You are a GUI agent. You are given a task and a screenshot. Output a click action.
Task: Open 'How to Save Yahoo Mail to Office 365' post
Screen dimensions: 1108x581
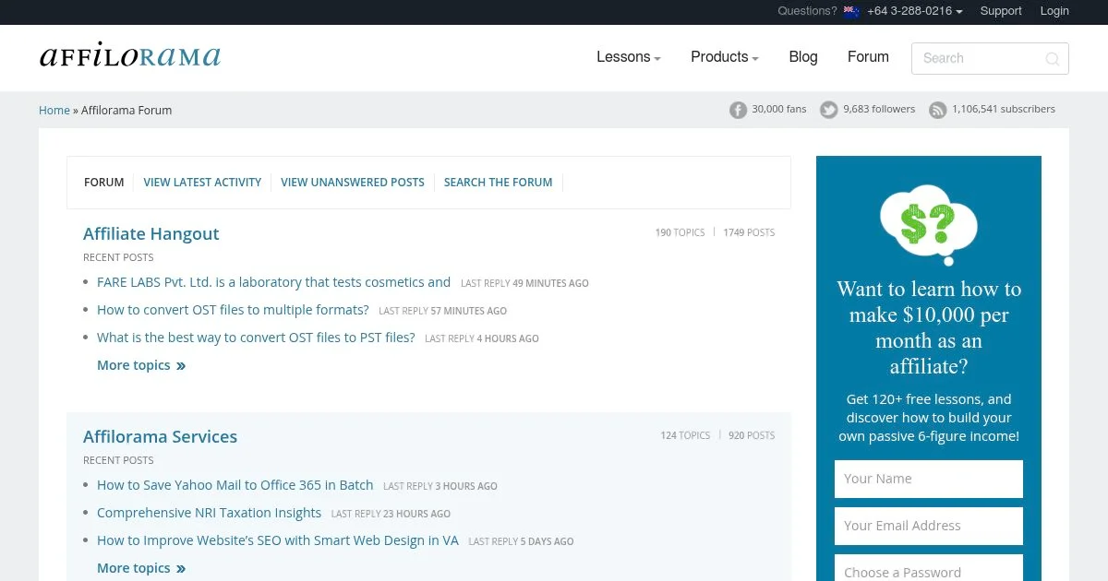[235, 485]
